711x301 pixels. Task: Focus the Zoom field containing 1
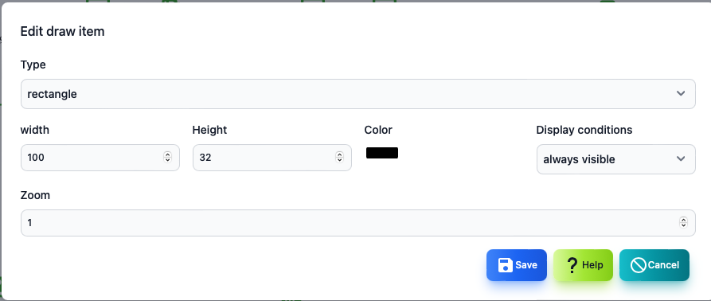357,223
